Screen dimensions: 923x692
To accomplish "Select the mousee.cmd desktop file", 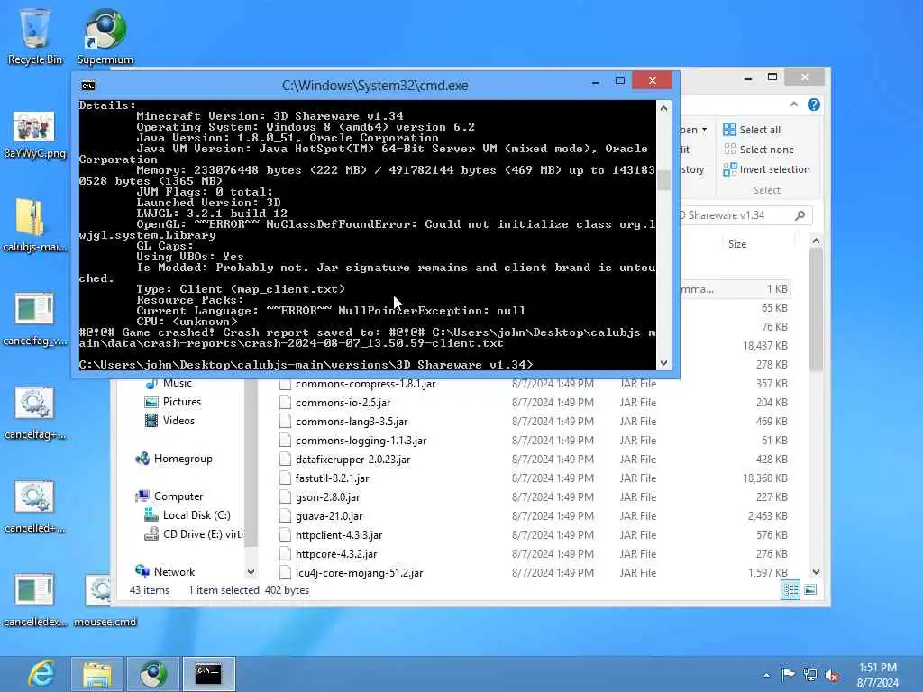I will coord(105,600).
